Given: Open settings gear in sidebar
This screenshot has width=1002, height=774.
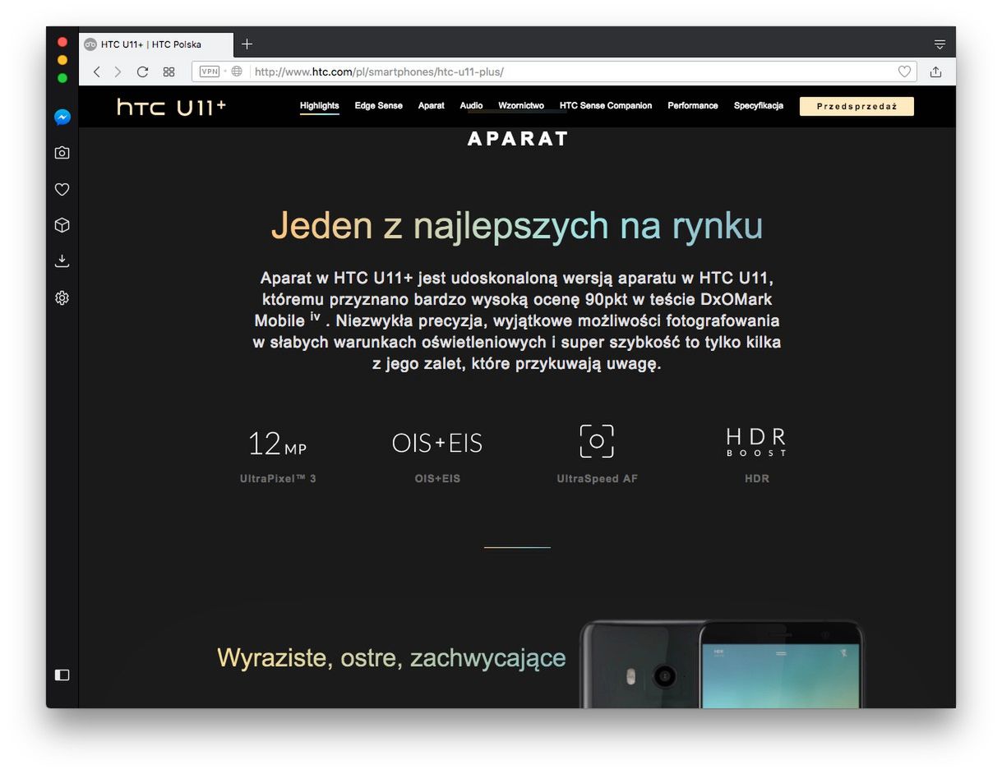Looking at the screenshot, I should coord(62,297).
